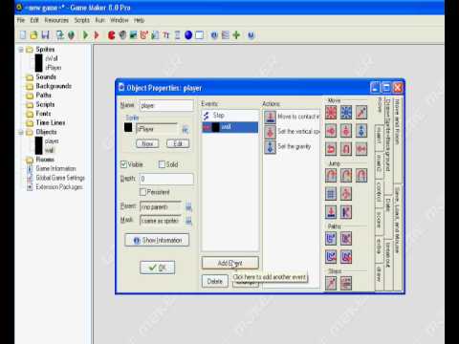Image resolution: width=459 pixels, height=344 pixels.
Task: Click the Add Event button
Action: [x=229, y=263]
